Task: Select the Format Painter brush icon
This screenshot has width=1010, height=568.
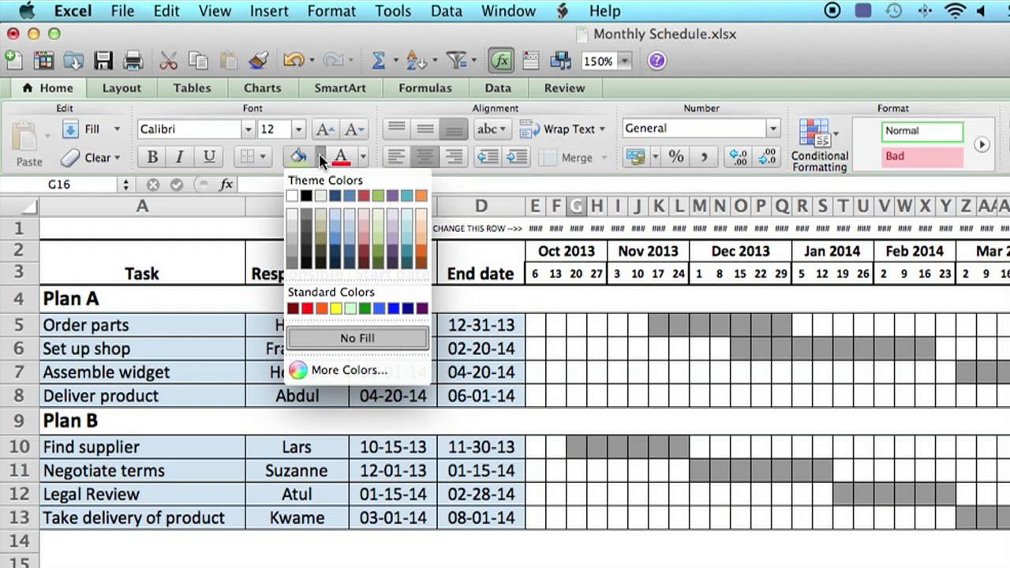Action: [x=258, y=60]
